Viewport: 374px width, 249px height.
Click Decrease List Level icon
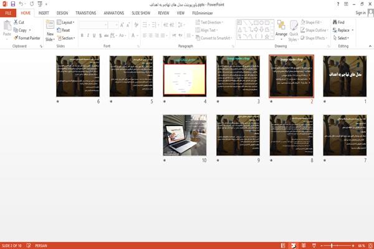166,25
